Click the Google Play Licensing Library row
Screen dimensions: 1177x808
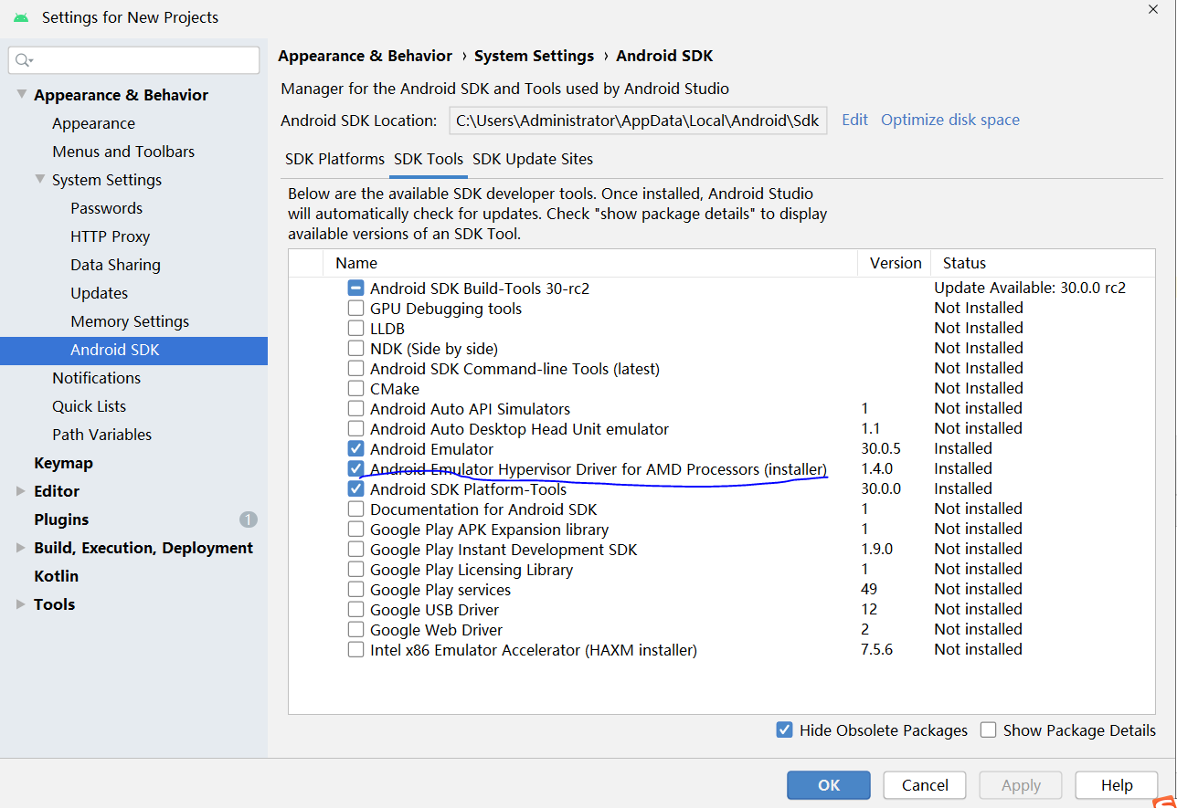tap(723, 569)
